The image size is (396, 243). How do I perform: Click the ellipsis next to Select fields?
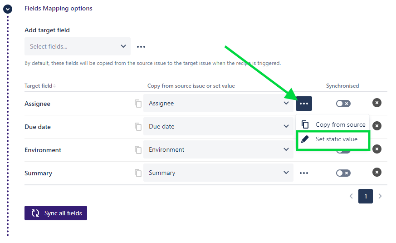[x=141, y=46]
